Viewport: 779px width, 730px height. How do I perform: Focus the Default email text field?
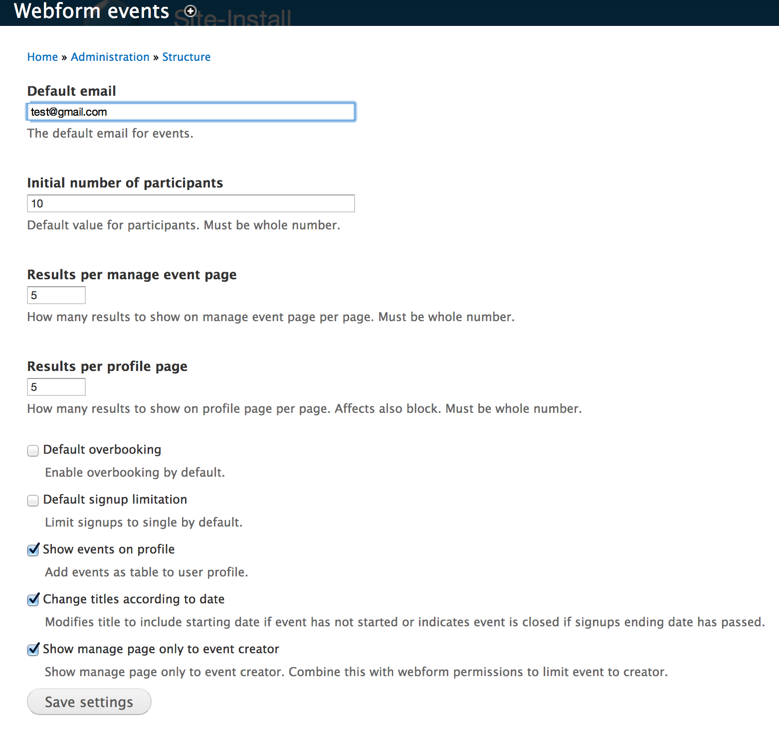[x=191, y=112]
